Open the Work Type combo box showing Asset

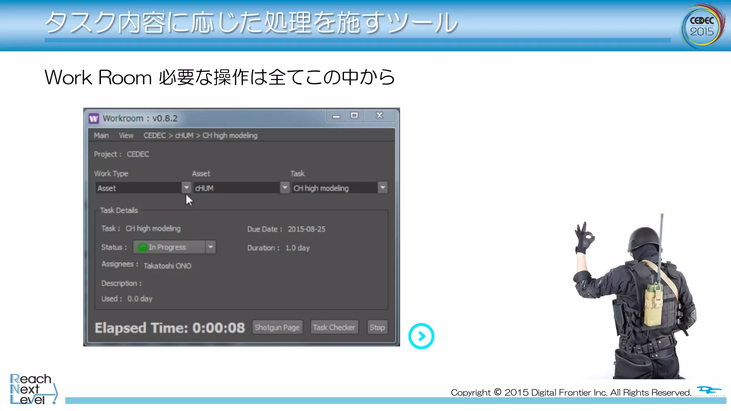tap(143, 188)
